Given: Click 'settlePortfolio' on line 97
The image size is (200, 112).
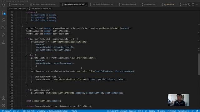Looking at the screenshot, I should 85,71.
